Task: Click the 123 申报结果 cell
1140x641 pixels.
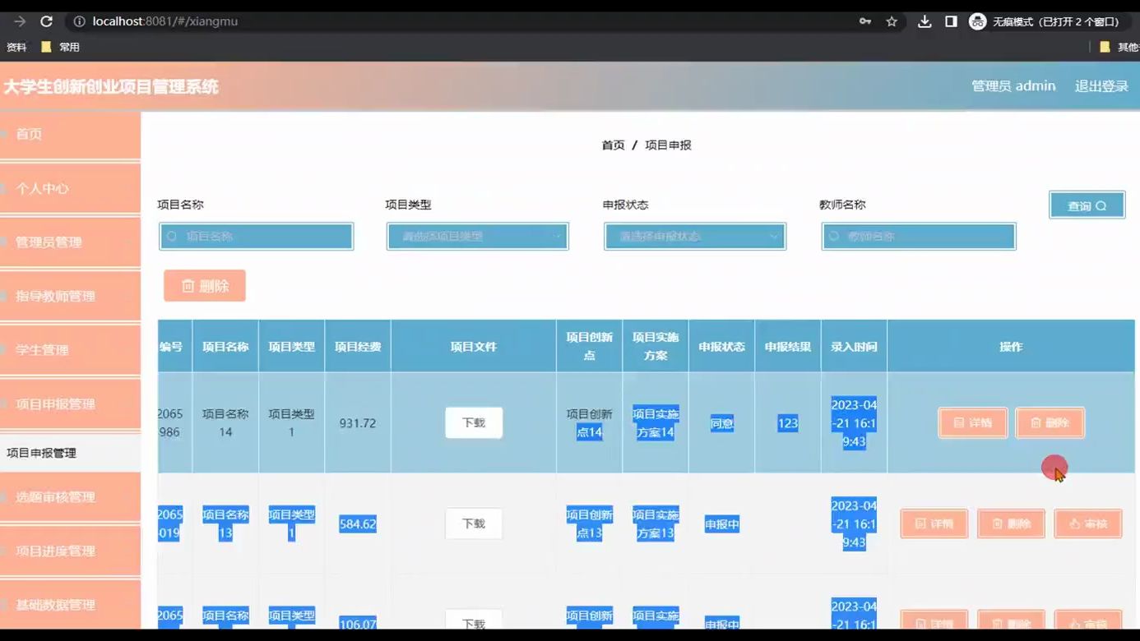Action: point(788,423)
